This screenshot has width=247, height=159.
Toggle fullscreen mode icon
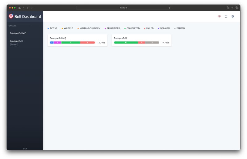point(226,16)
